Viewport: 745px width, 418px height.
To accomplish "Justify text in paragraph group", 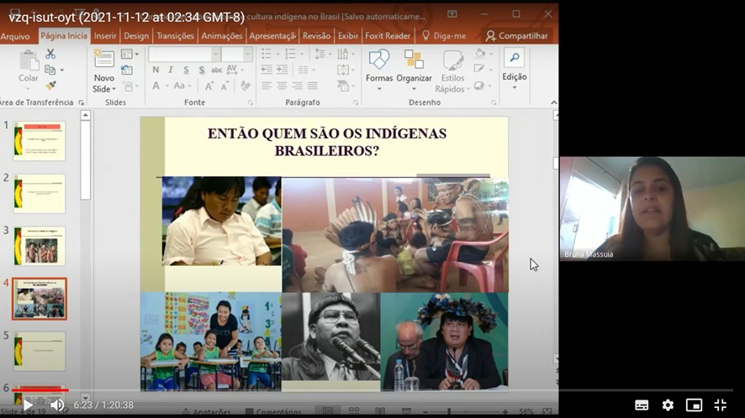I will click(x=313, y=86).
